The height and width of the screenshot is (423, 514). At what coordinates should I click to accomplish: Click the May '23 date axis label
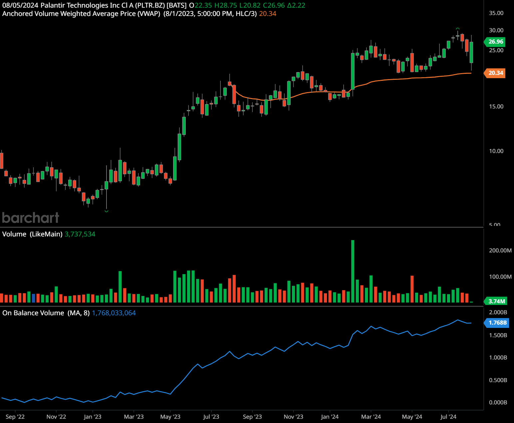pyautogui.click(x=170, y=417)
